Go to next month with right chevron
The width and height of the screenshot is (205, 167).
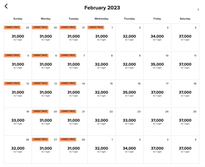coord(198,10)
